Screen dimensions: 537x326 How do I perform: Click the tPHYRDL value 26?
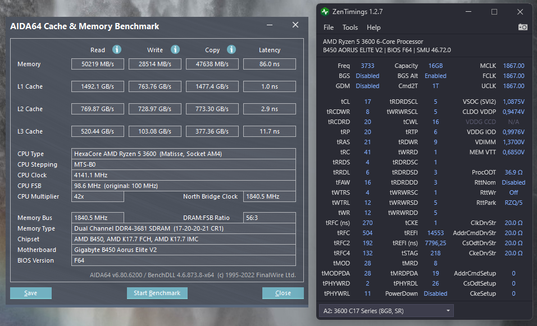pyautogui.click(x=436, y=283)
